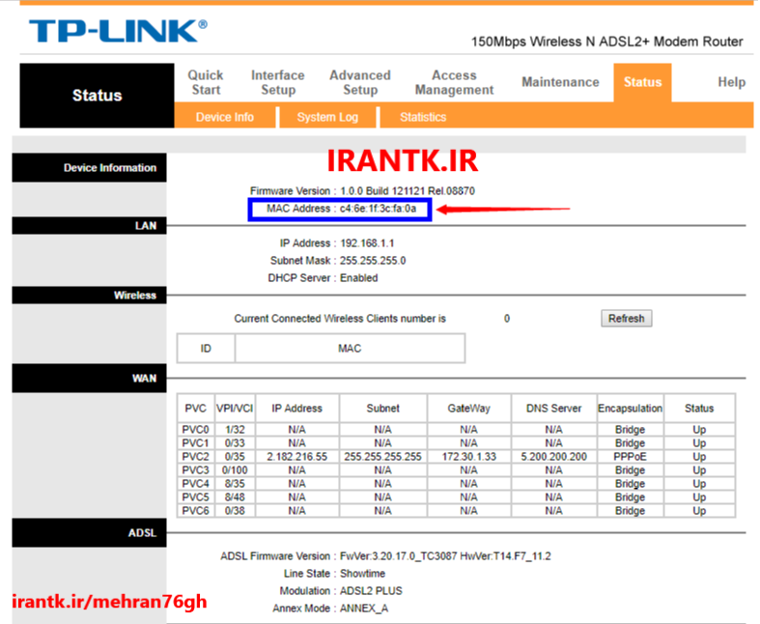Open the Maintenance tab
760x624 pixels.
[x=560, y=82]
